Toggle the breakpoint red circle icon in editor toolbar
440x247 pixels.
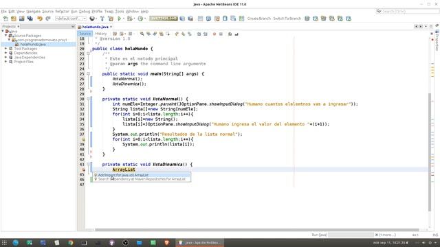(214, 34)
